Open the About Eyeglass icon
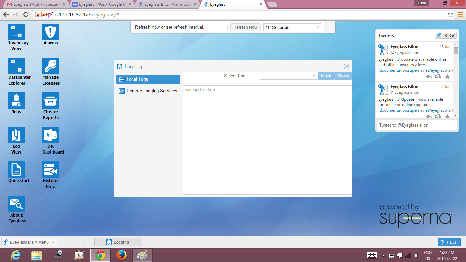466x262 pixels. point(16,204)
